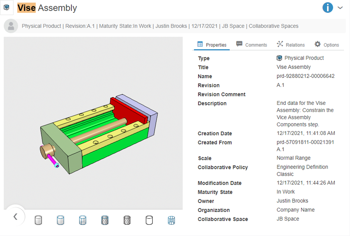Select the black outline-only cylinder style
This screenshot has height=236, width=350.
[149, 220]
